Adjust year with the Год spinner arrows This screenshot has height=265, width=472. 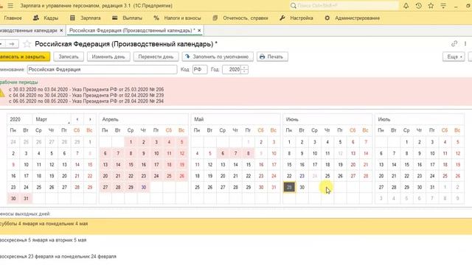pos(245,69)
